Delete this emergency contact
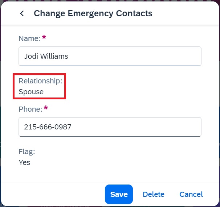The height and width of the screenshot is (207, 220). [x=154, y=194]
